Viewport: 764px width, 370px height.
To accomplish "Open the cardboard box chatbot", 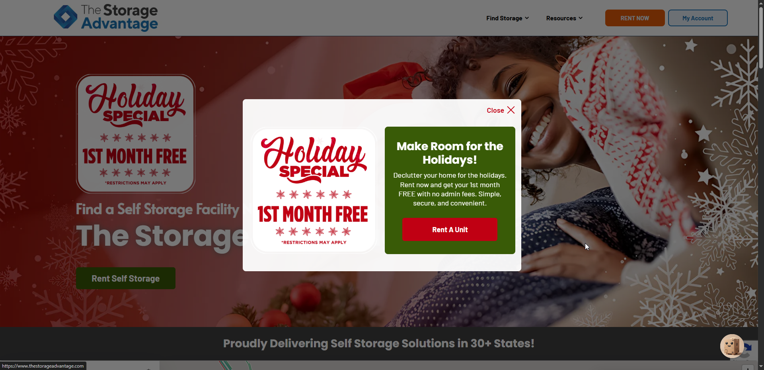I will pos(732,346).
